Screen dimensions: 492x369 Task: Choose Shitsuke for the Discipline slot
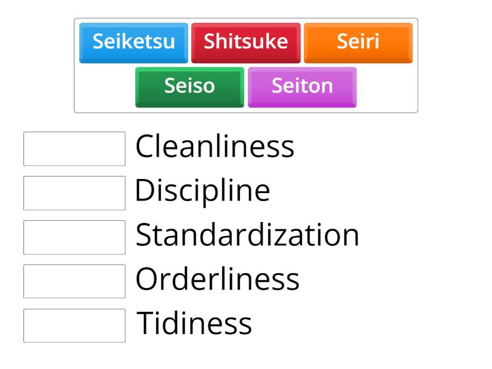click(x=246, y=42)
